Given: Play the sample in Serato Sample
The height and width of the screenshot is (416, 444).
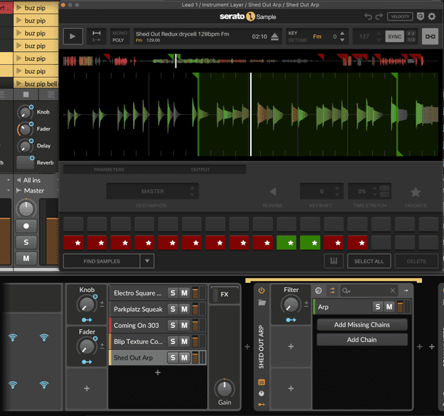Looking at the screenshot, I should [73, 36].
